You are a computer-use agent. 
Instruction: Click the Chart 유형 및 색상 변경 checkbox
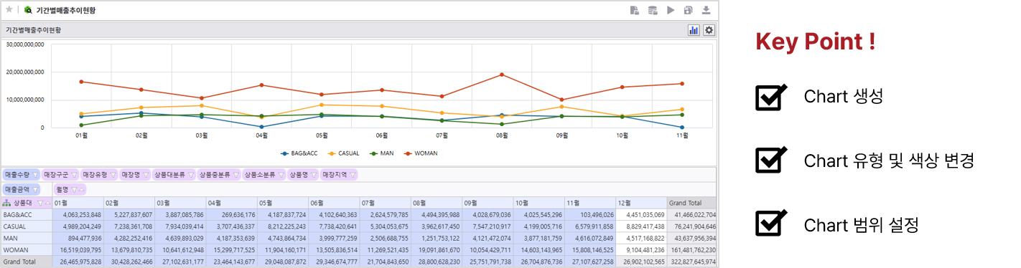click(x=771, y=160)
